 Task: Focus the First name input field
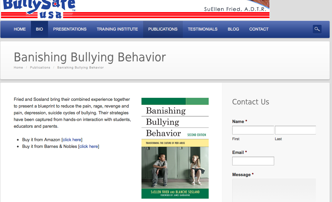coord(253,130)
